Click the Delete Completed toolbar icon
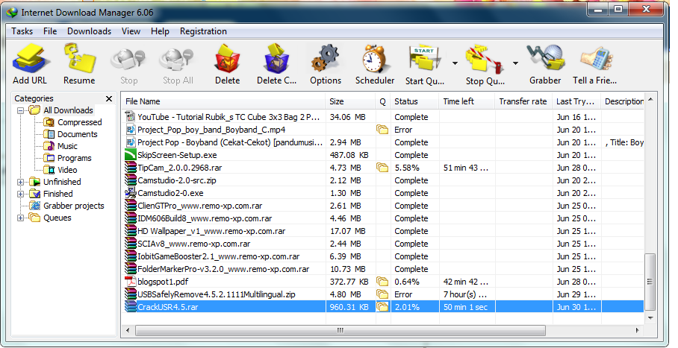The width and height of the screenshot is (678, 348). click(276, 58)
